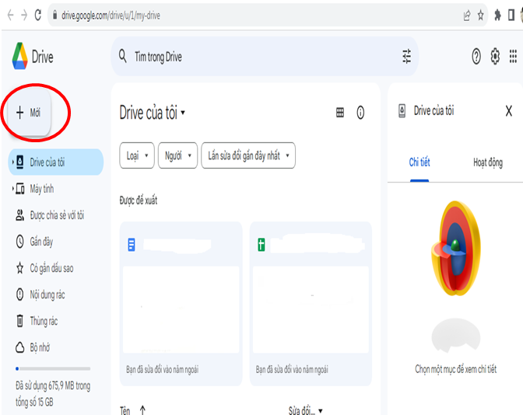Switch to Chi tiết tab
Image resolution: width=523 pixels, height=415 pixels.
coord(419,162)
